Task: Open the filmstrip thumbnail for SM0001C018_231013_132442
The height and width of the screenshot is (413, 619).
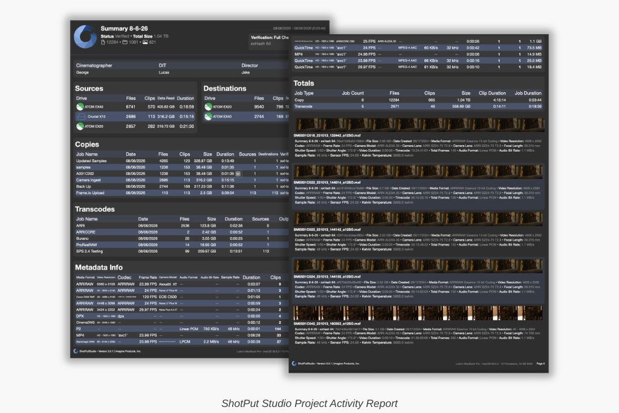Action: (x=420, y=125)
